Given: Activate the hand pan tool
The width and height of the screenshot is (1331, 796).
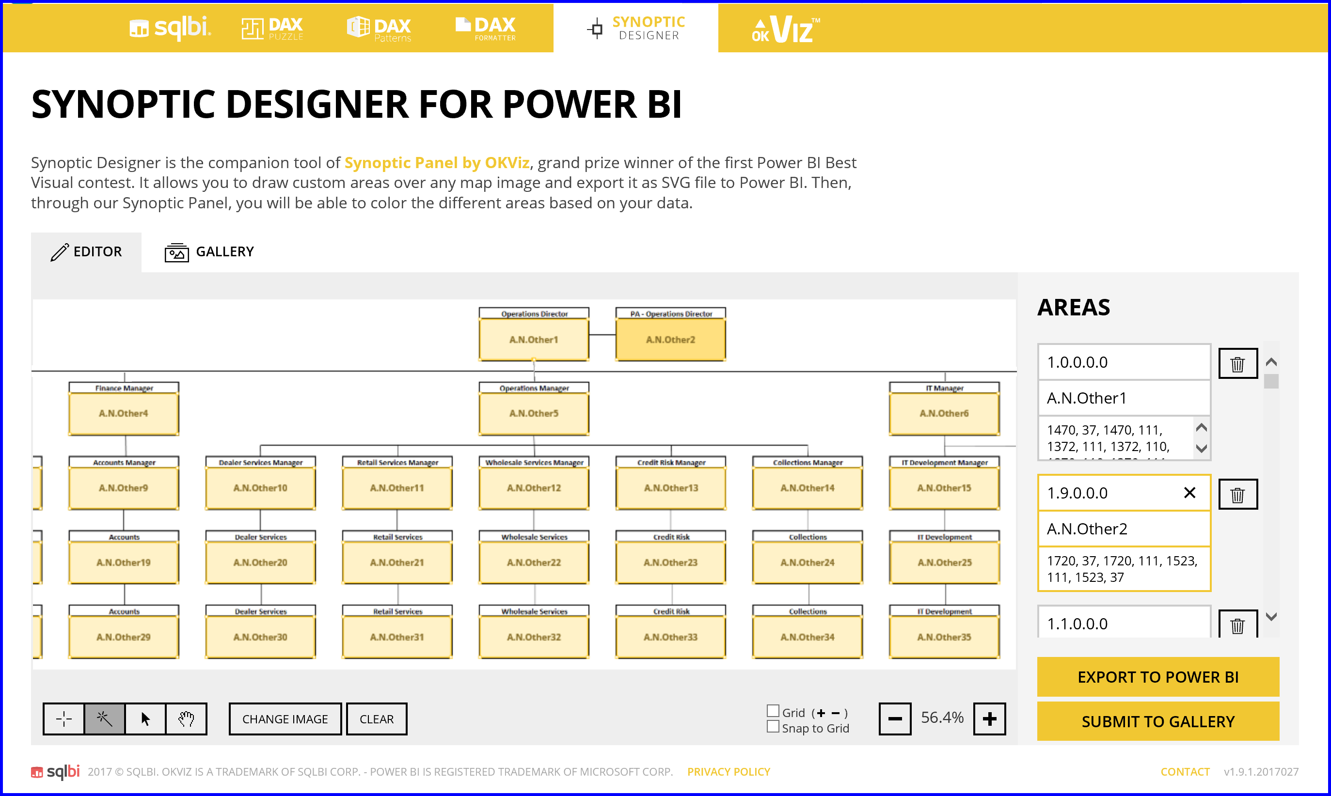Looking at the screenshot, I should pyautogui.click(x=187, y=719).
